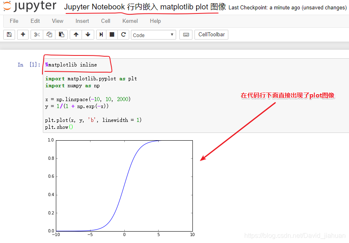349x243 pixels.
Task: Open the command palette keyboard icon
Action: point(186,35)
